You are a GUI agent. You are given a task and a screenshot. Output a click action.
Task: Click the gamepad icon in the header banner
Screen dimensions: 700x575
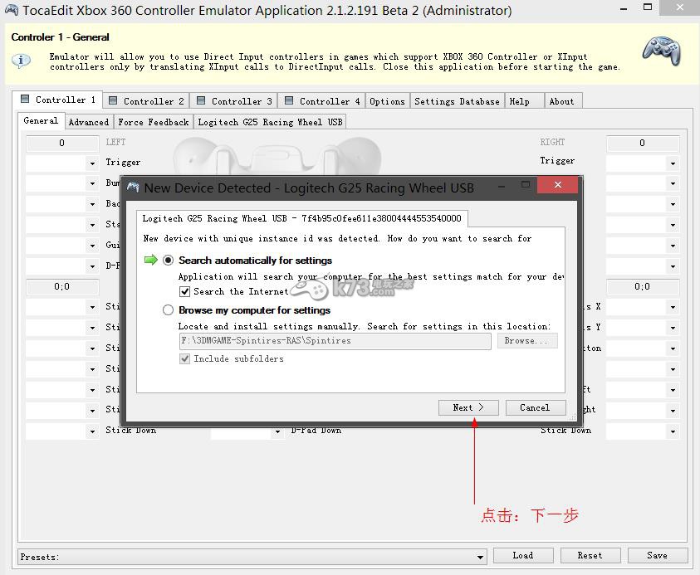click(x=662, y=53)
